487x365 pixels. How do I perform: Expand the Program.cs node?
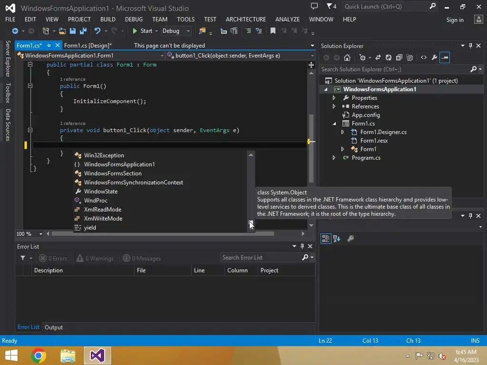coord(334,158)
